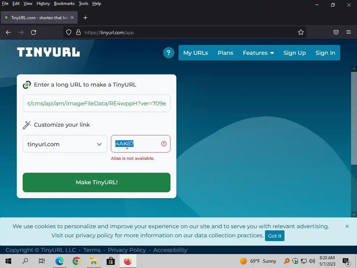This screenshot has height=268, width=357.
Task: Click the long URL input field
Action: 97,103
